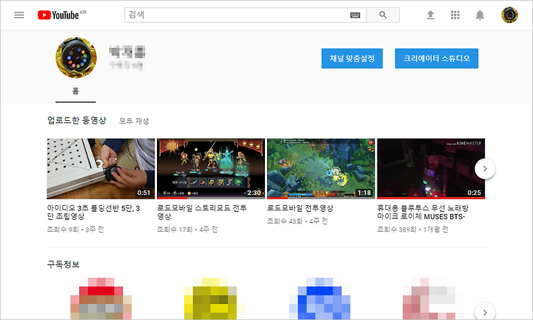Click the 채널 맞춤설정 button
This screenshot has height=320, width=533.
tap(352, 59)
